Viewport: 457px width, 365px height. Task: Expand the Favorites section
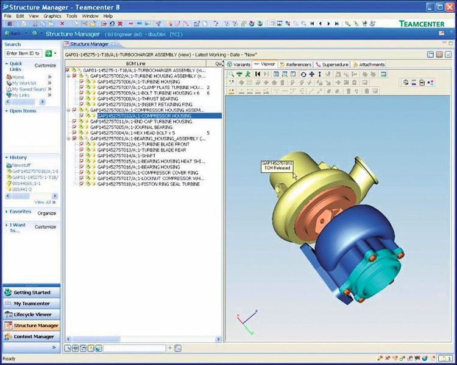tap(7, 212)
